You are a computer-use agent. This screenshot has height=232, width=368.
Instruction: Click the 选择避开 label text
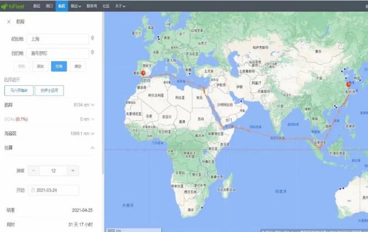click(x=12, y=80)
